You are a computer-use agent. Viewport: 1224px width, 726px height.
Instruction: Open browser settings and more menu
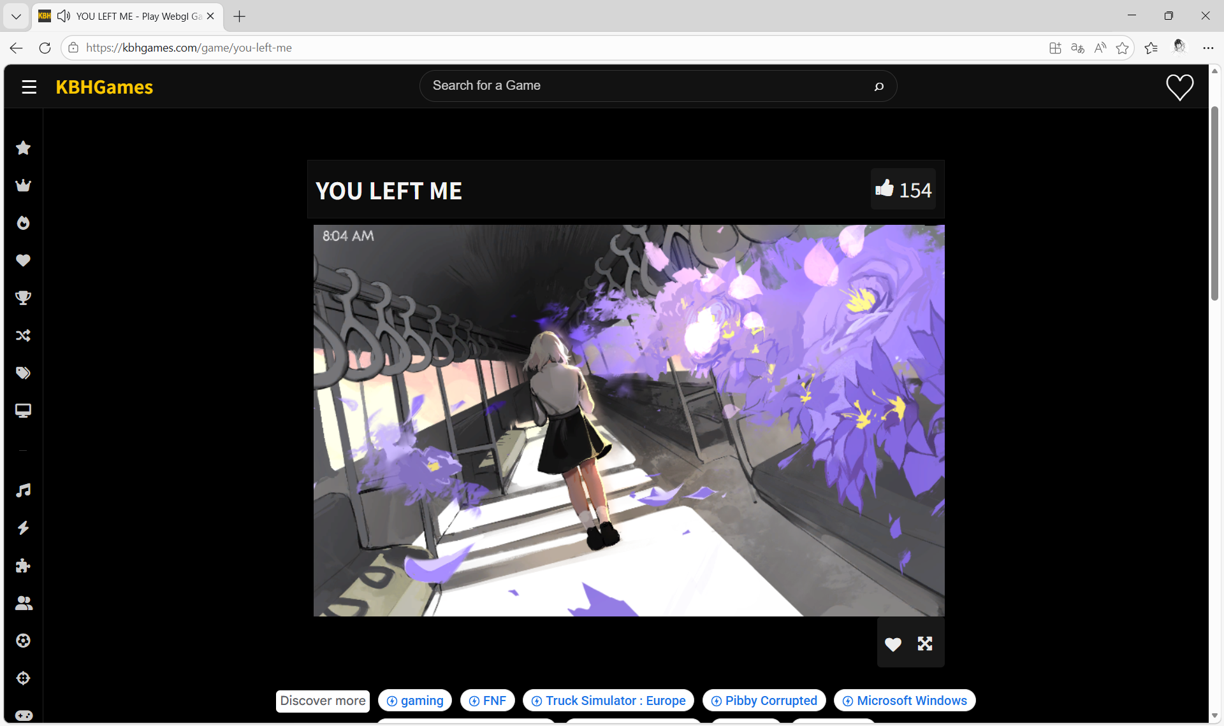[1208, 48]
